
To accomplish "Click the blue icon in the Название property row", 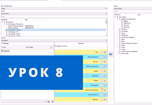I will pos(105,76).
